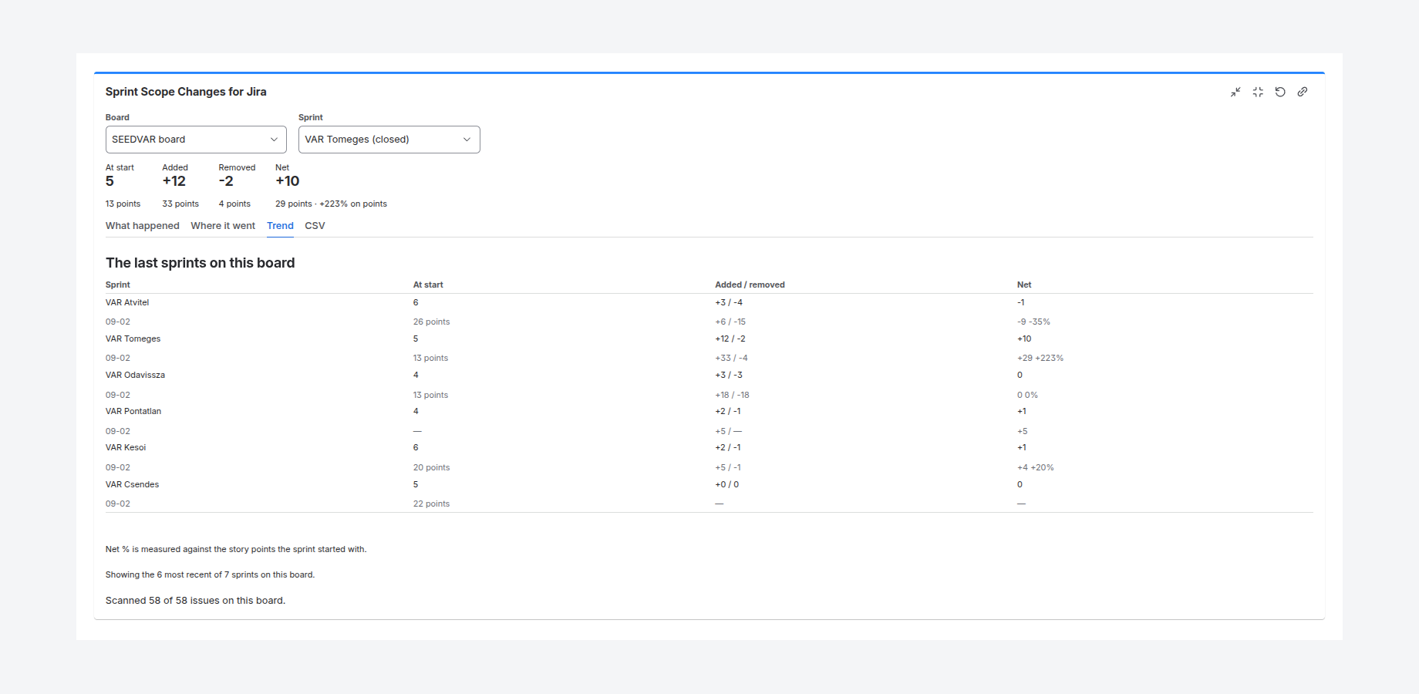Click the Removed -2 summary value

pos(226,181)
